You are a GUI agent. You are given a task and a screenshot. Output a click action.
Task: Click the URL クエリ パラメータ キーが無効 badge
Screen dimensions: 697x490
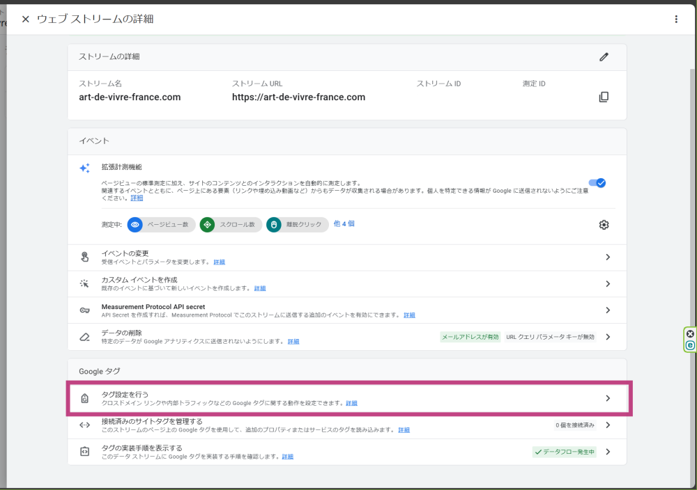pyautogui.click(x=550, y=337)
